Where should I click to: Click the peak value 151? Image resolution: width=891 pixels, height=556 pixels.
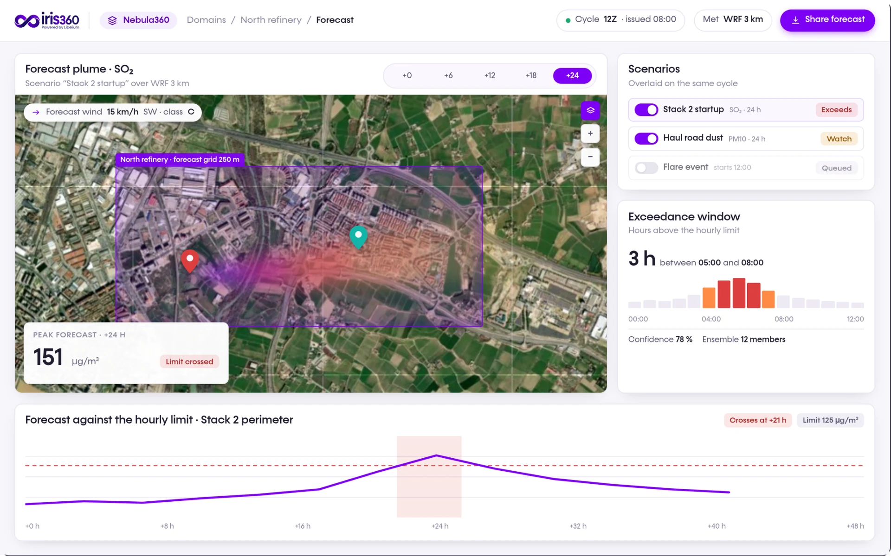(48, 357)
